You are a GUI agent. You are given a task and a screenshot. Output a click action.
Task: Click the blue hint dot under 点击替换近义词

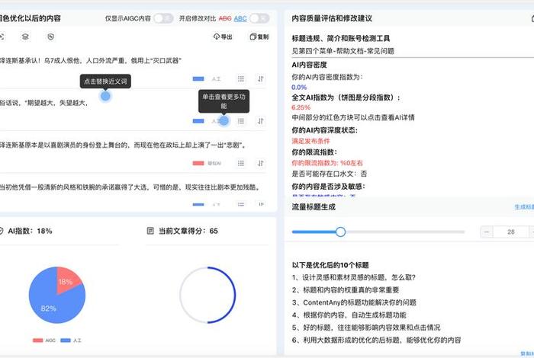105,96
